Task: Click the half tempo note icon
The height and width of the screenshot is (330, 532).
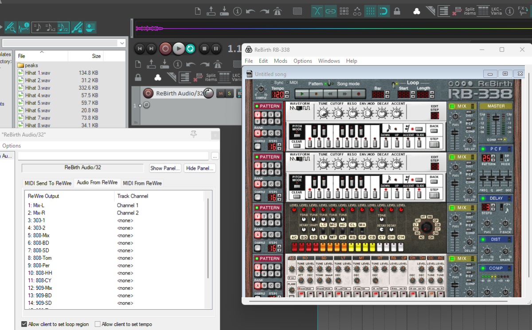Action: [63, 28]
